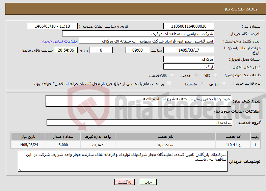Click the چاپ print button
The width and height of the screenshot is (266, 191).
point(148,182)
